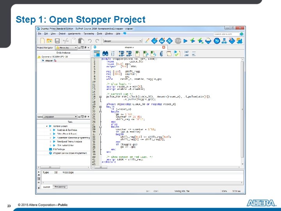Expand the Analysis & Synthesis task
281x211 pixels.
click(x=50, y=130)
